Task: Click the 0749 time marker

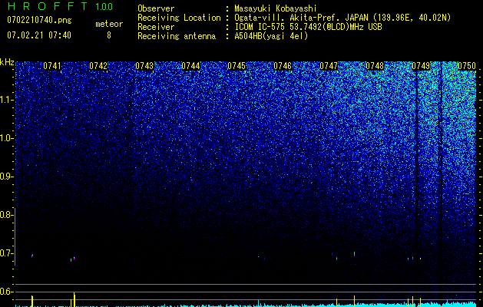Action: click(x=421, y=66)
